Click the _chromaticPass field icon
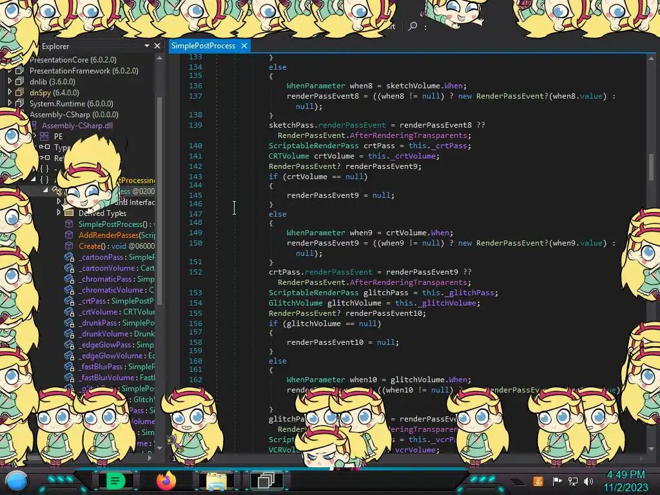Viewport: 660px width, 495px height. coord(69,278)
